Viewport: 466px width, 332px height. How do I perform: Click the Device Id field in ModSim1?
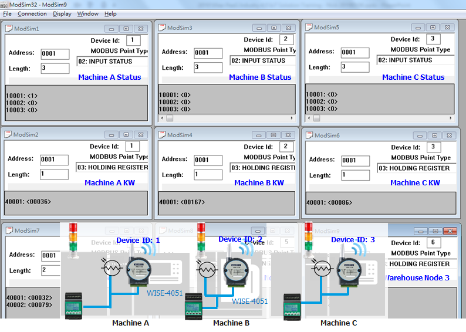[133, 40]
